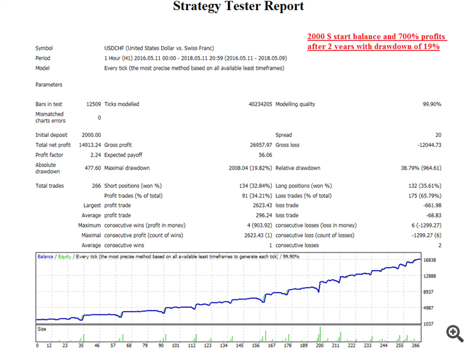Click the Profit factor value 2.24
Image resolution: width=472 pixels, height=350 pixels.
click(x=96, y=155)
